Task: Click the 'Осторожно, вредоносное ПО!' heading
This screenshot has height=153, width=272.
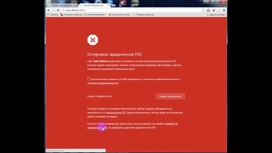Action: pos(114,54)
